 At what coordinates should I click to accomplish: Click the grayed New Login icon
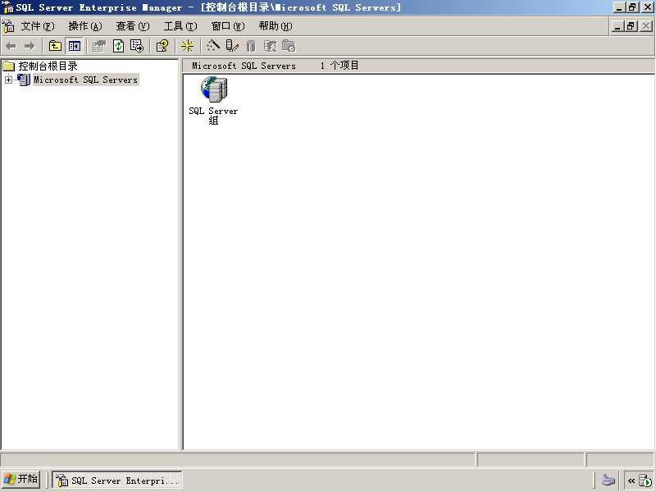(270, 46)
